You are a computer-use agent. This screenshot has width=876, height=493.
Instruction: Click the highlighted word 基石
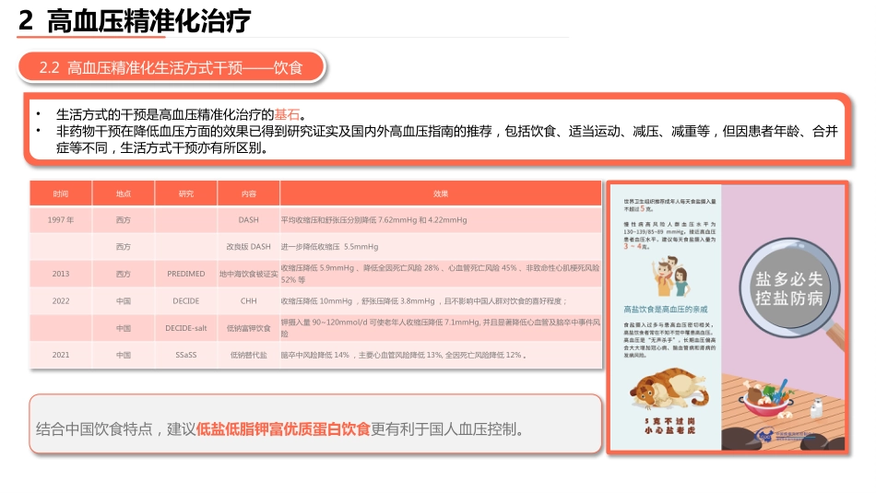[x=287, y=114]
